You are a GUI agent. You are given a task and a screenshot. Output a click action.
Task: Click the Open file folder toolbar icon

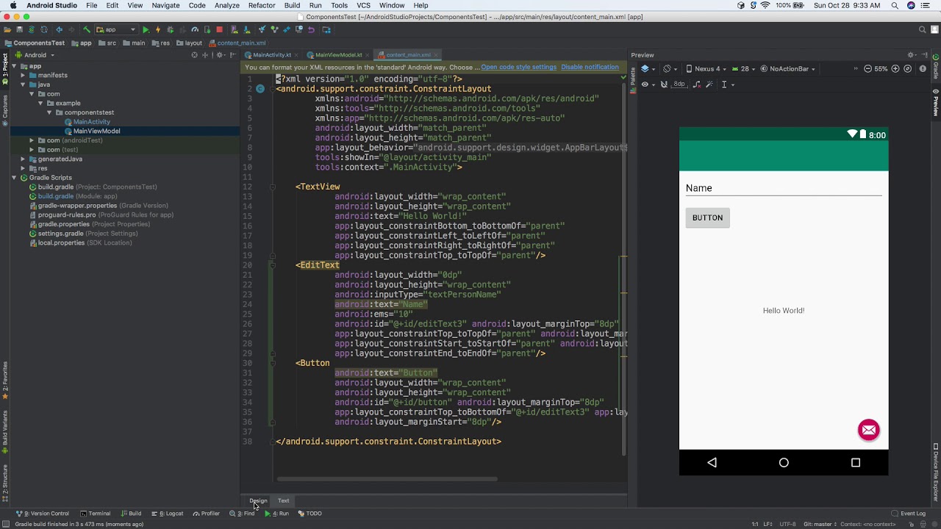click(7, 29)
